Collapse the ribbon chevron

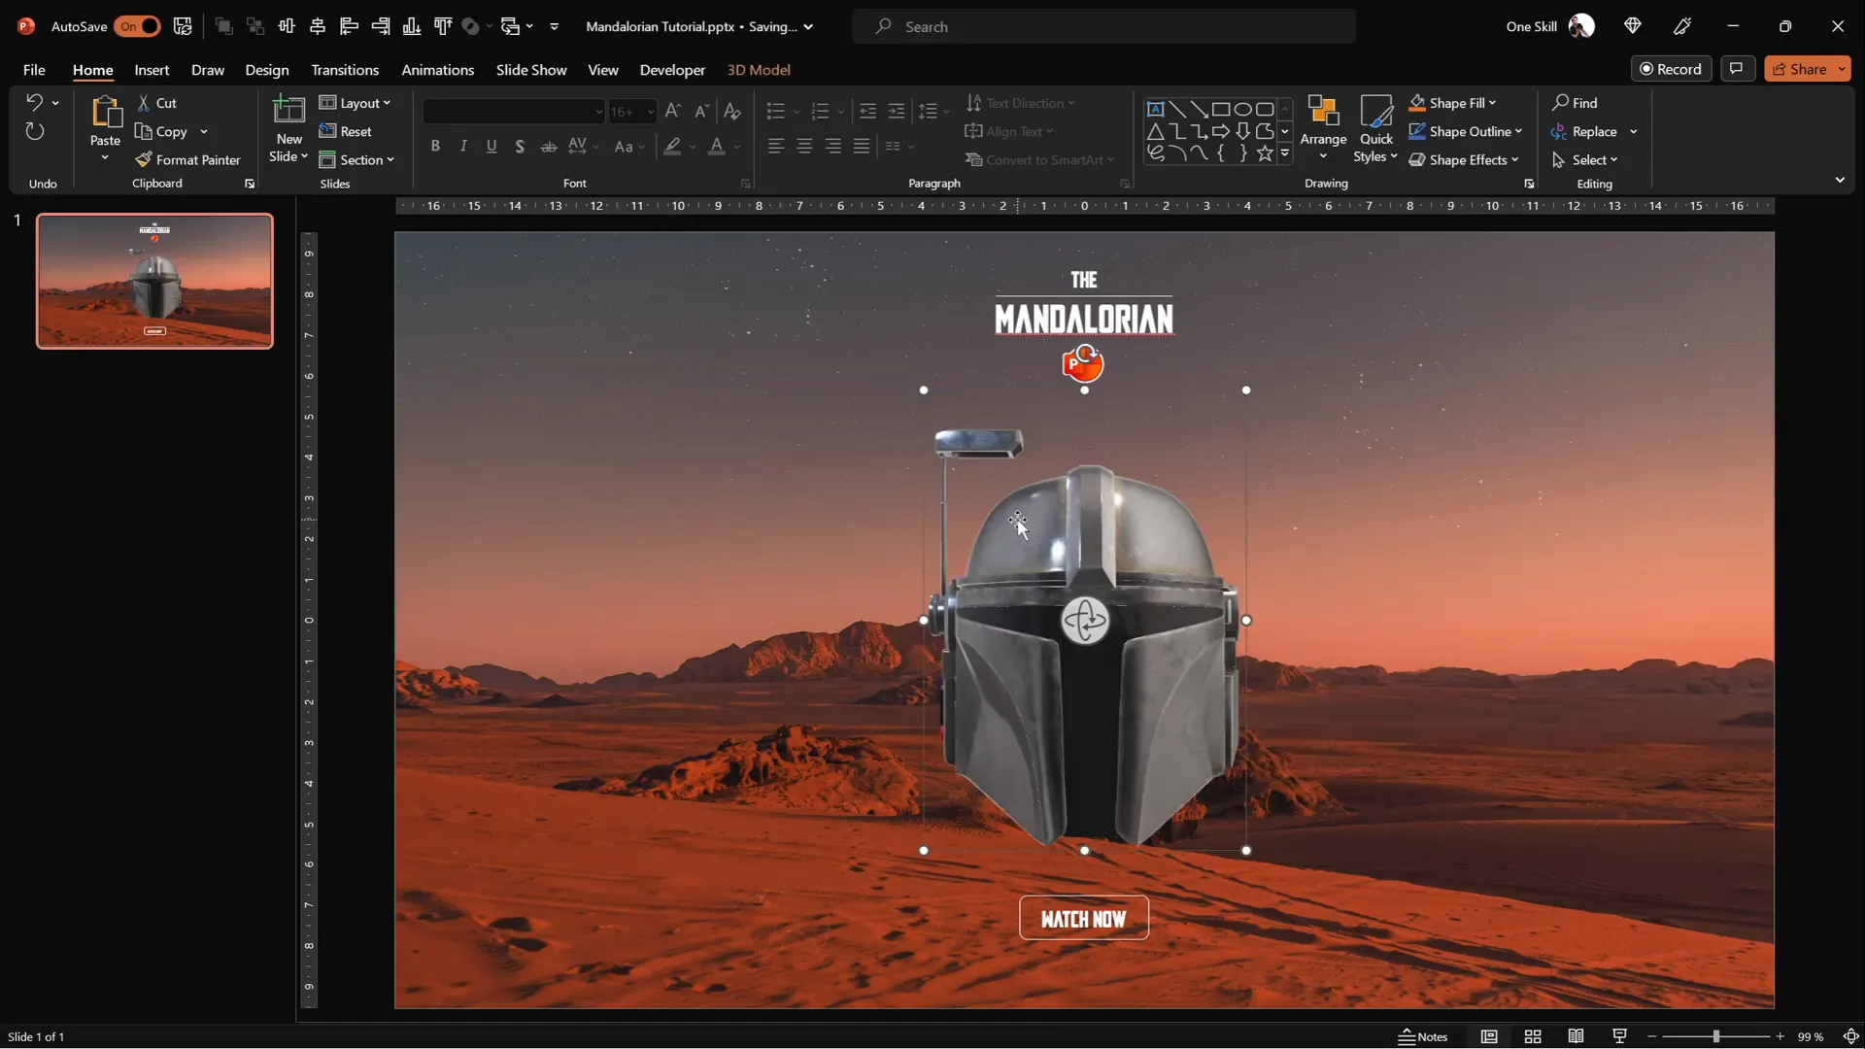click(x=1839, y=181)
